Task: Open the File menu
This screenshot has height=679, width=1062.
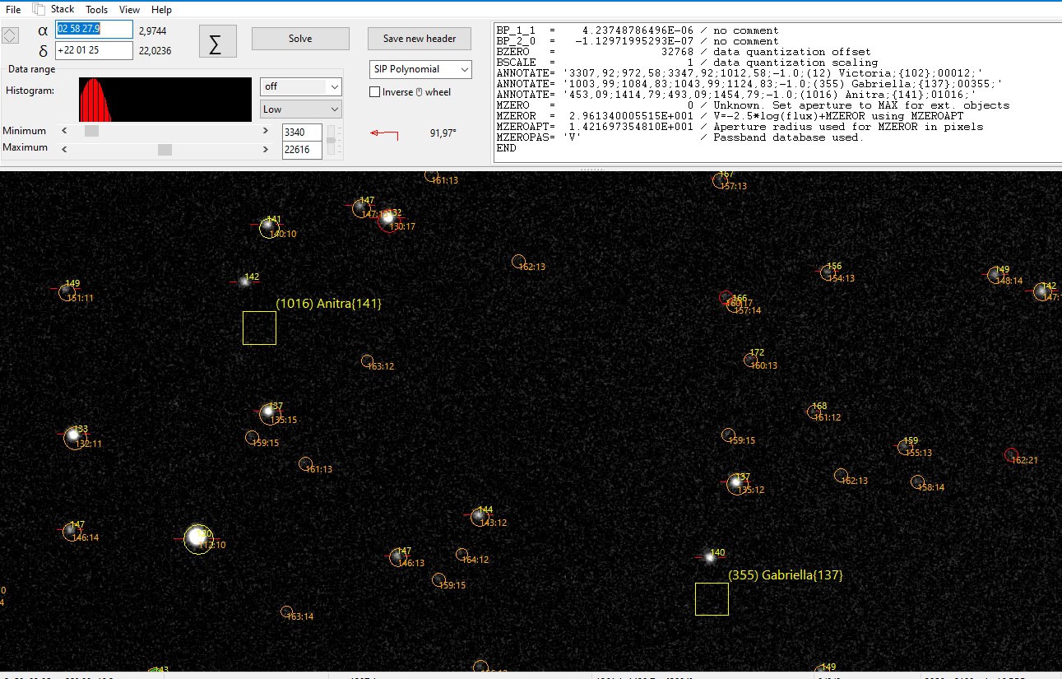Action: [13, 9]
